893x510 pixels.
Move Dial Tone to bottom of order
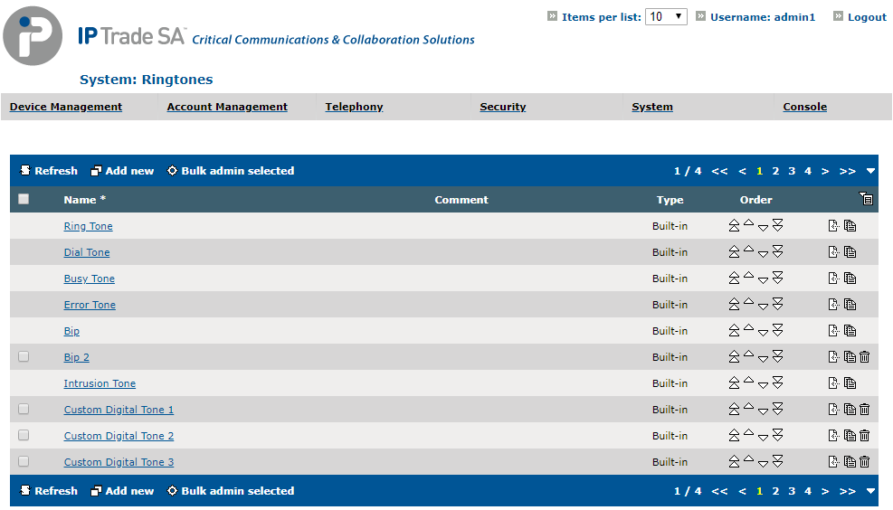[x=777, y=251]
